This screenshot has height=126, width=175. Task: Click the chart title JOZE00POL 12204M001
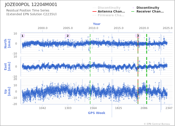tap(31, 4)
